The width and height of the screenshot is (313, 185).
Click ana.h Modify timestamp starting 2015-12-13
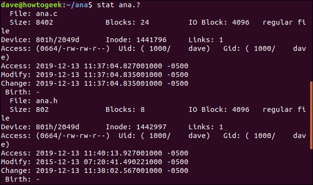[x=112, y=162]
